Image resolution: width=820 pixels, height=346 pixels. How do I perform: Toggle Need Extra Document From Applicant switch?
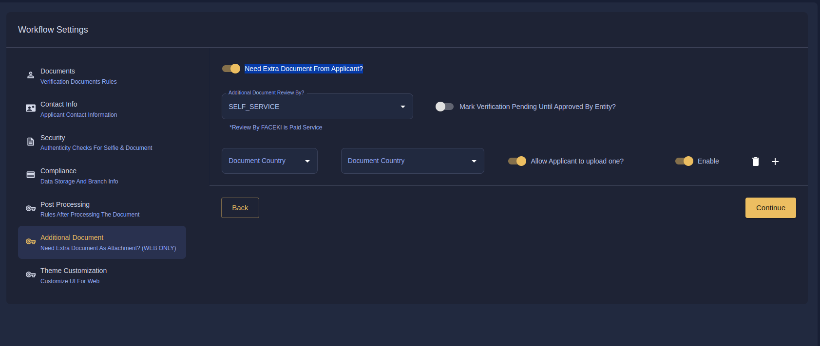click(x=231, y=69)
